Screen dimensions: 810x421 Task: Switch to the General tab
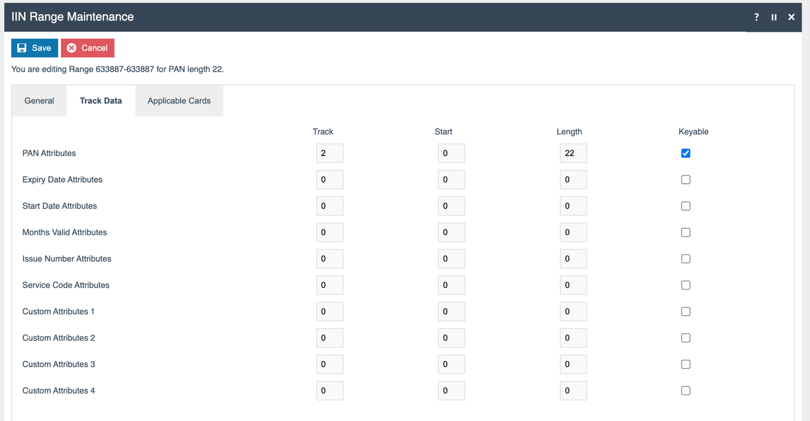point(39,100)
